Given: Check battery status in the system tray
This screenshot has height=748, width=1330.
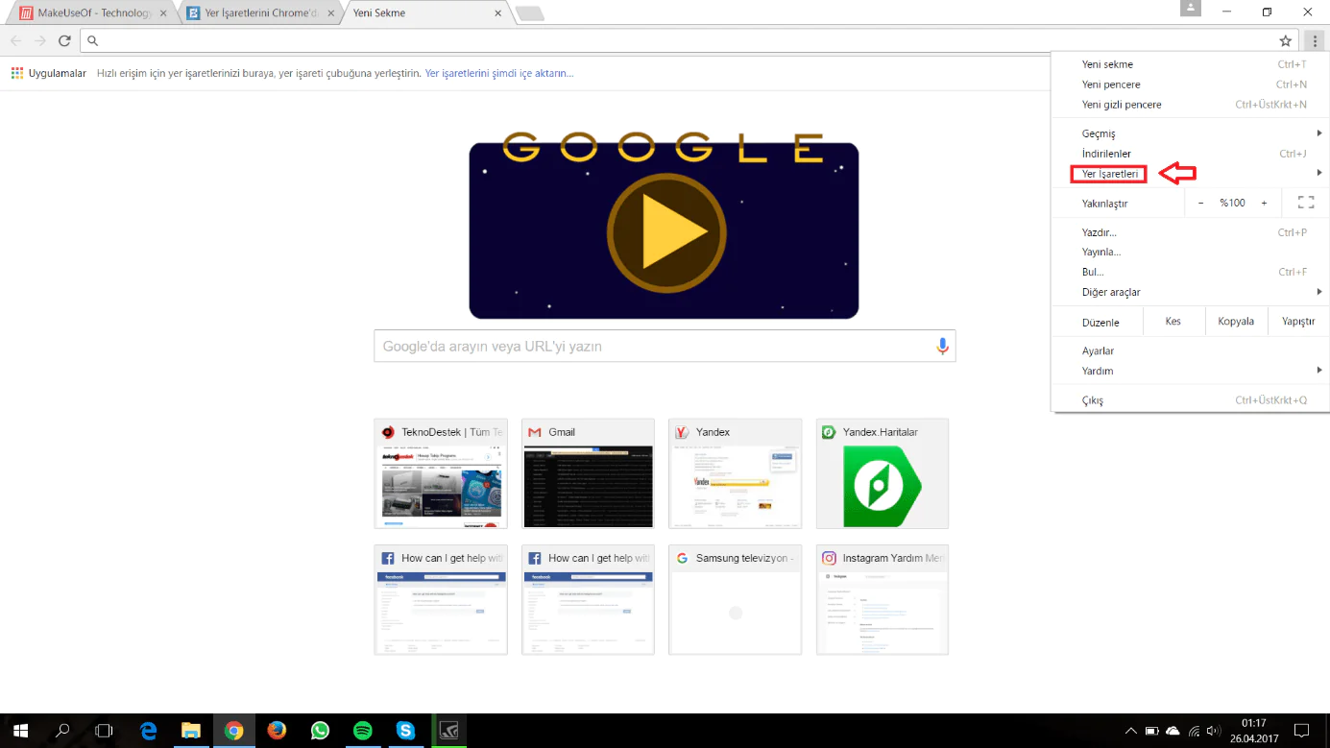Looking at the screenshot, I should 1152,731.
